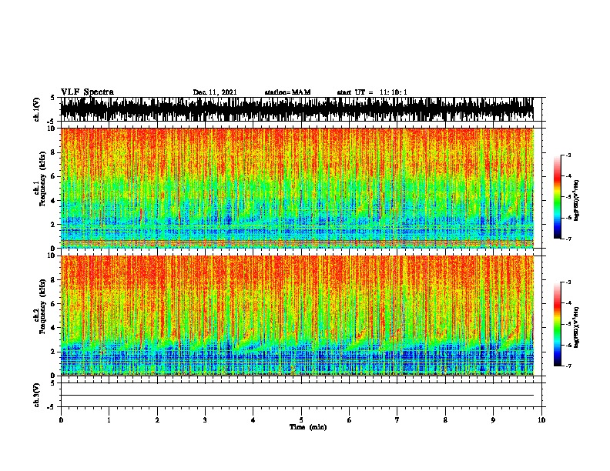Click the ch.1(V) waveform axis label

(x=37, y=109)
